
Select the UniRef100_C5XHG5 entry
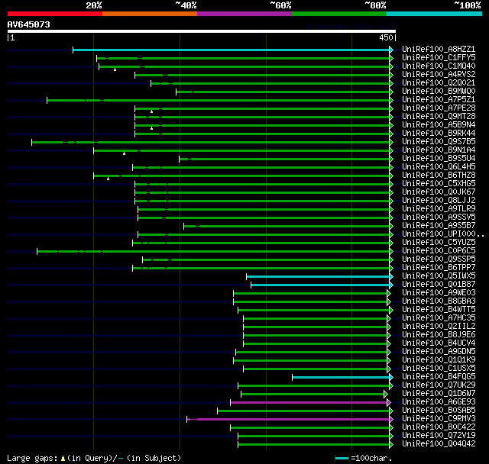click(x=439, y=184)
